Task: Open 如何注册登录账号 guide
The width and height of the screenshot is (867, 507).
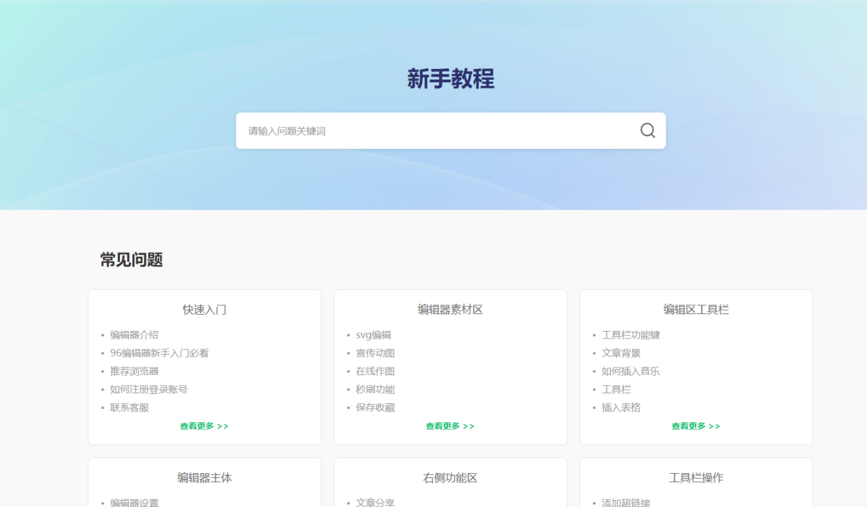Action: click(148, 390)
